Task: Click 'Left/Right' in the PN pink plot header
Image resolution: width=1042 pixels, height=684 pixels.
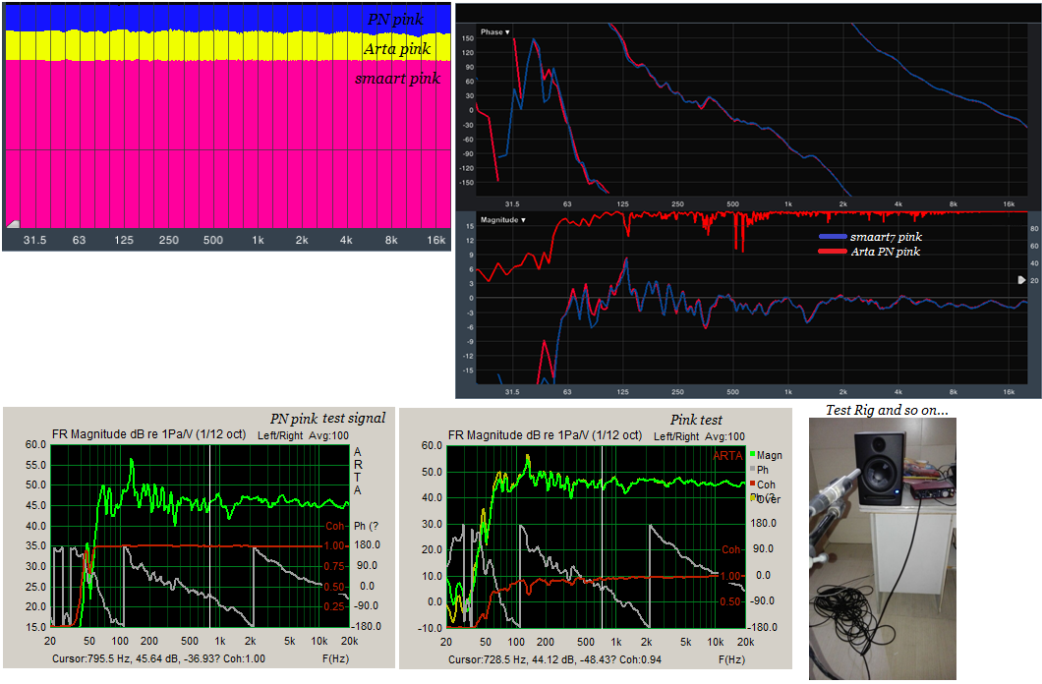Action: tap(280, 435)
